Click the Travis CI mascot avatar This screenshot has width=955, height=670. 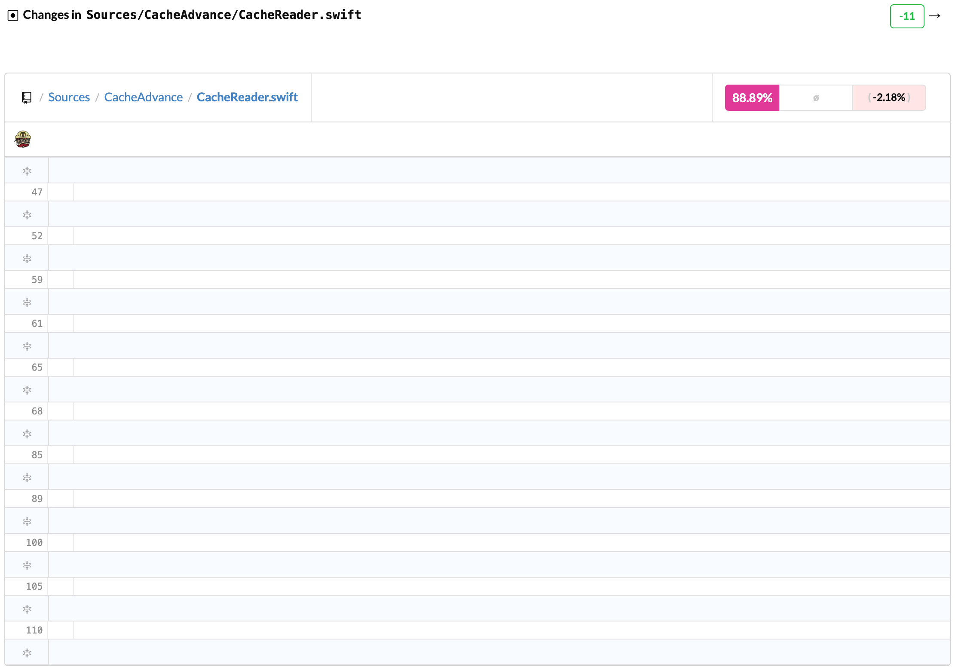pyautogui.click(x=23, y=139)
